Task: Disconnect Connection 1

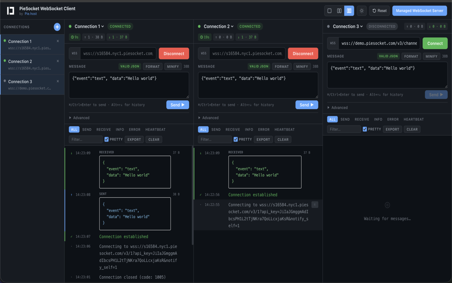Action: click(174, 53)
